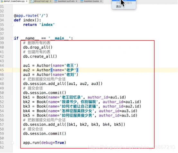The height and width of the screenshot is (153, 178).
Task: Click the @app.route('/') decorator
Action: coord(31,15)
